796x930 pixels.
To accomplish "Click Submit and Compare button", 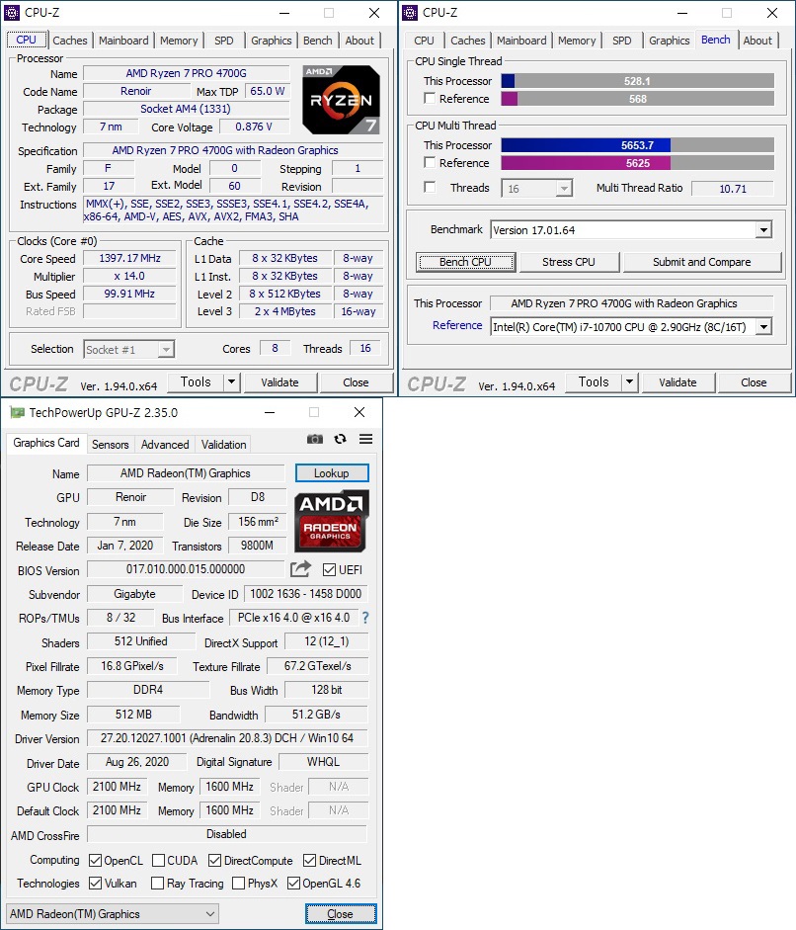I will coord(702,262).
